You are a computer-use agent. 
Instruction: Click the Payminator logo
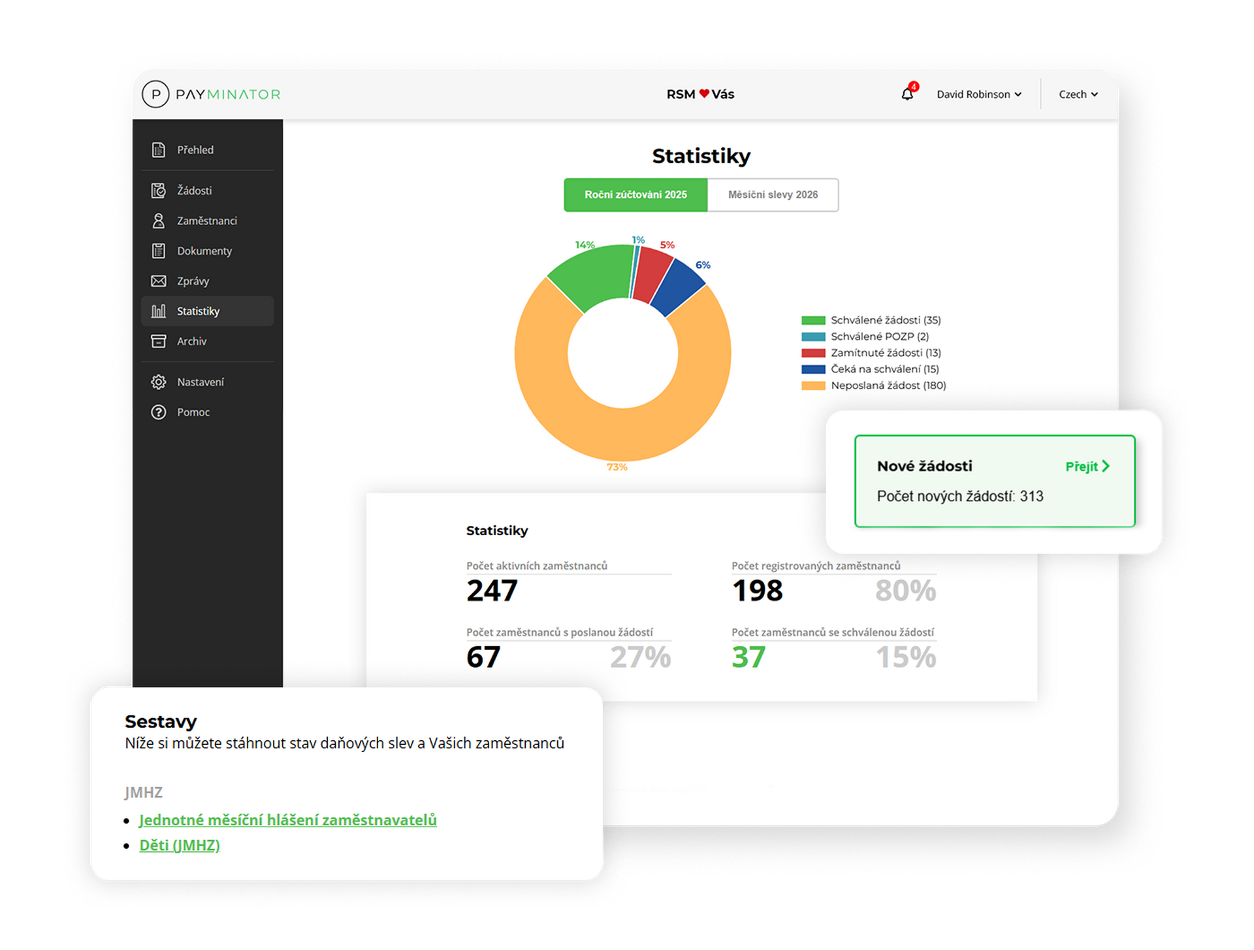click(x=211, y=94)
